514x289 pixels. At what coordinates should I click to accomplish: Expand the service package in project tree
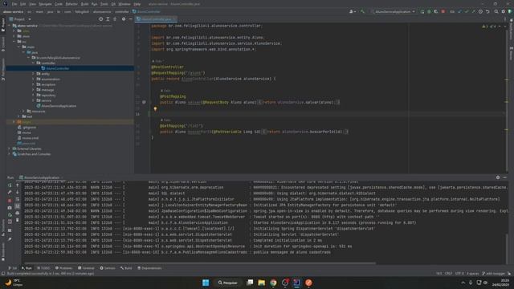point(33,100)
